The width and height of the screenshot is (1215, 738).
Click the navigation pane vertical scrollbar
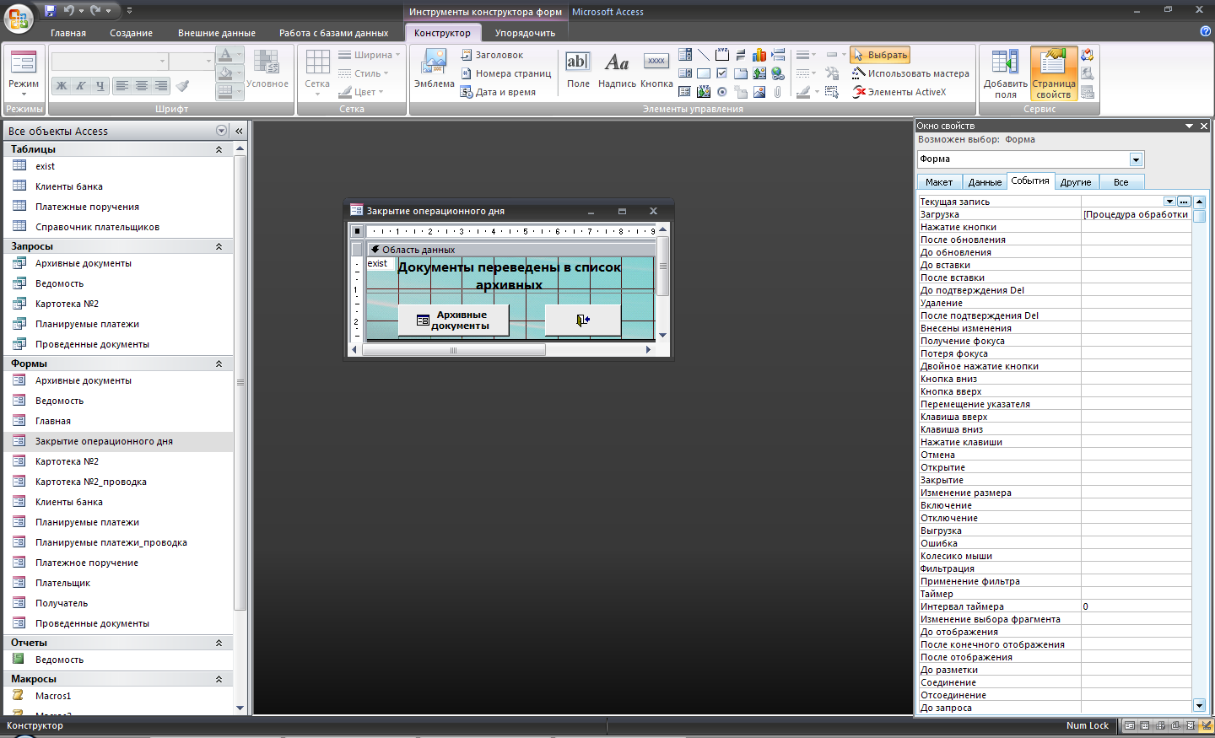240,381
